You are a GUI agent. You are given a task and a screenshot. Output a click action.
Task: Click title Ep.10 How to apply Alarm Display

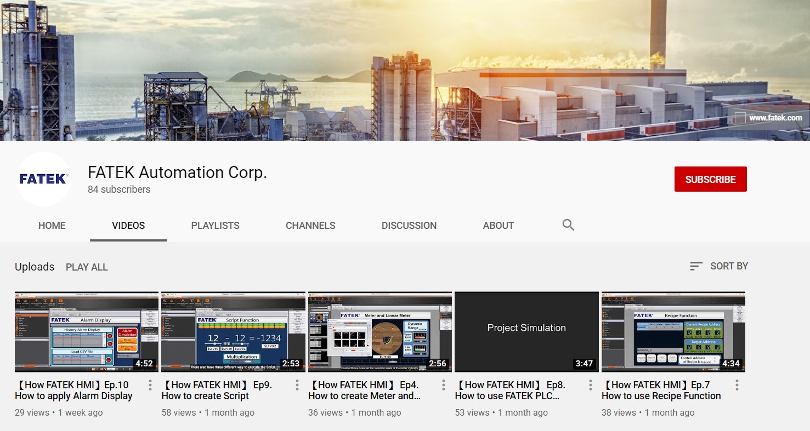[74, 390]
